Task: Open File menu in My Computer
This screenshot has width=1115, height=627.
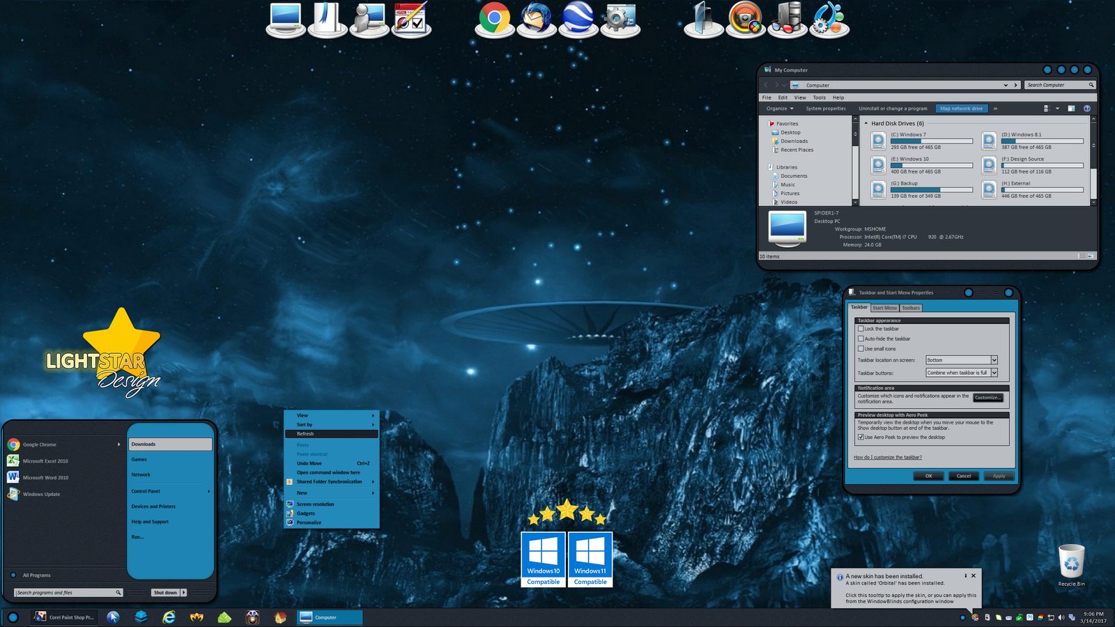Action: 767,98
